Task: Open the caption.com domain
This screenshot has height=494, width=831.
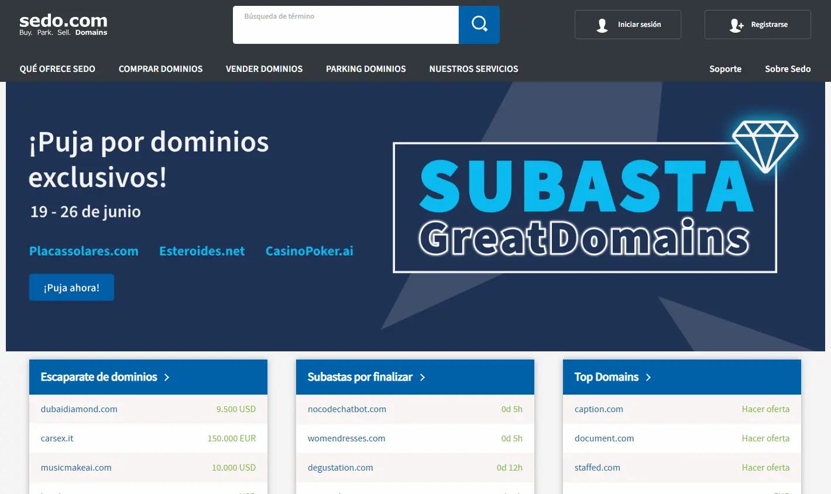Action: (x=599, y=409)
